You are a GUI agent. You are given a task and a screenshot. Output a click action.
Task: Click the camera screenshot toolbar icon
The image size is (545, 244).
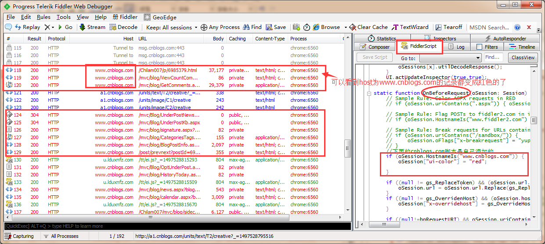pyautogui.click(x=296, y=27)
